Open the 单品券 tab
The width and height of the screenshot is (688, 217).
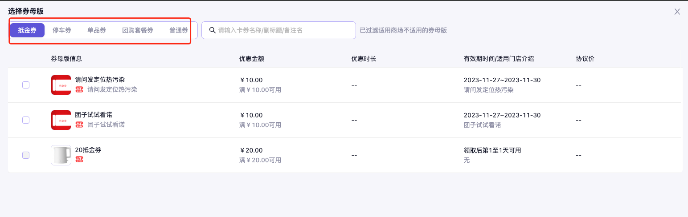97,31
